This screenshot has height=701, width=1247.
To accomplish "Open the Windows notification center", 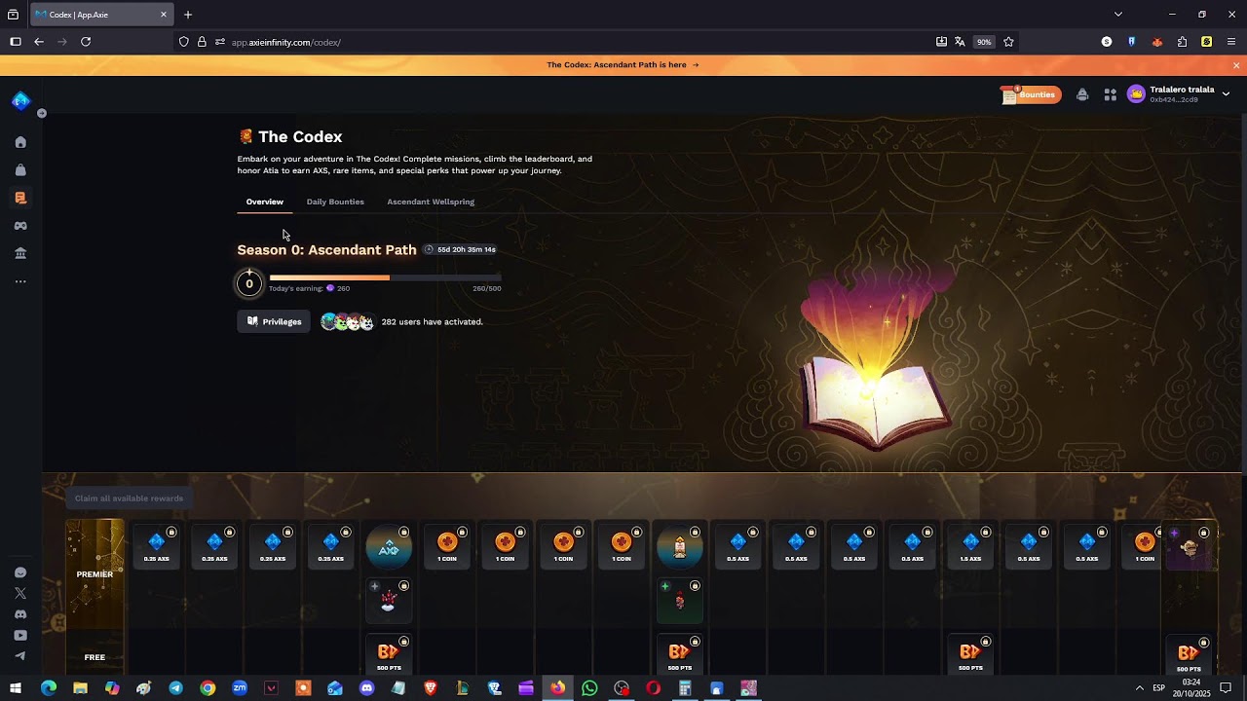I will tap(1226, 688).
